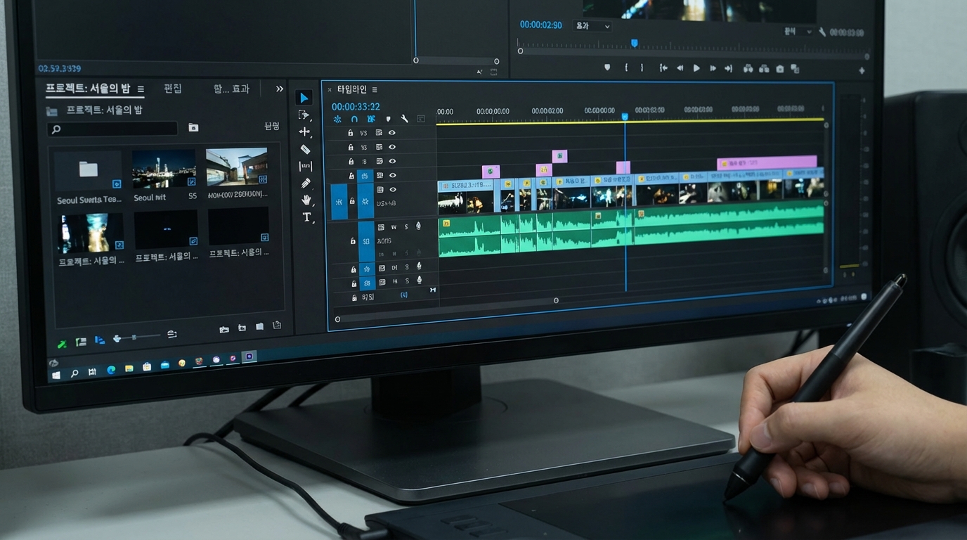Open program monitor wrench settings
Image resolution: width=967 pixels, height=540 pixels.
click(x=822, y=32)
